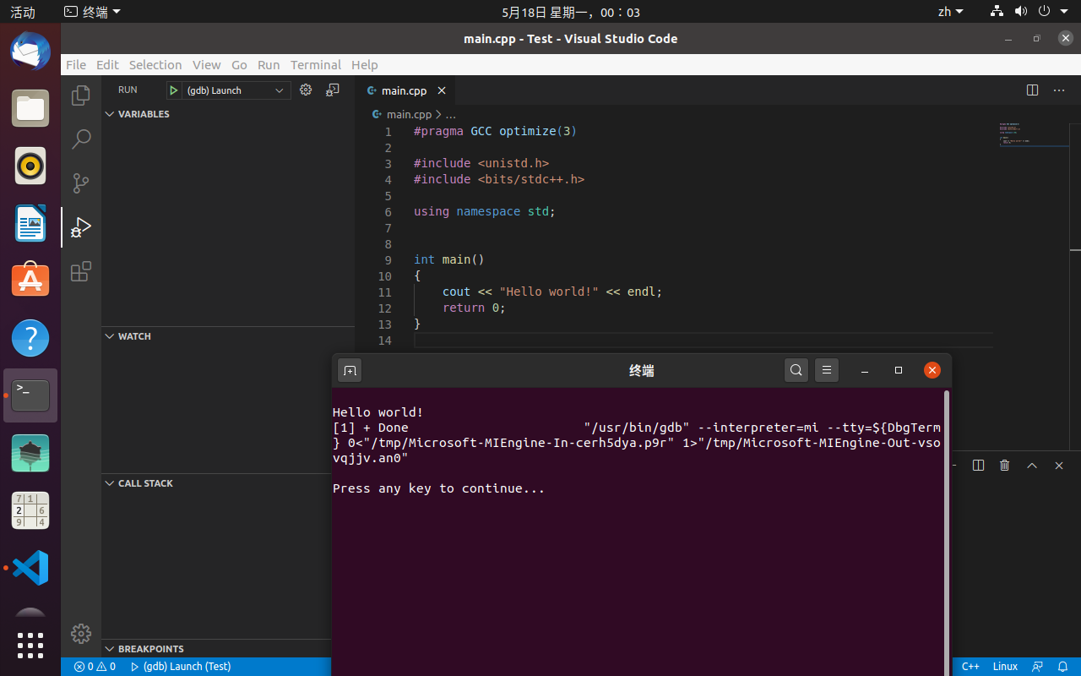The image size is (1081, 676).
Task: Show Applications grid in the dock
Action: [x=30, y=645]
